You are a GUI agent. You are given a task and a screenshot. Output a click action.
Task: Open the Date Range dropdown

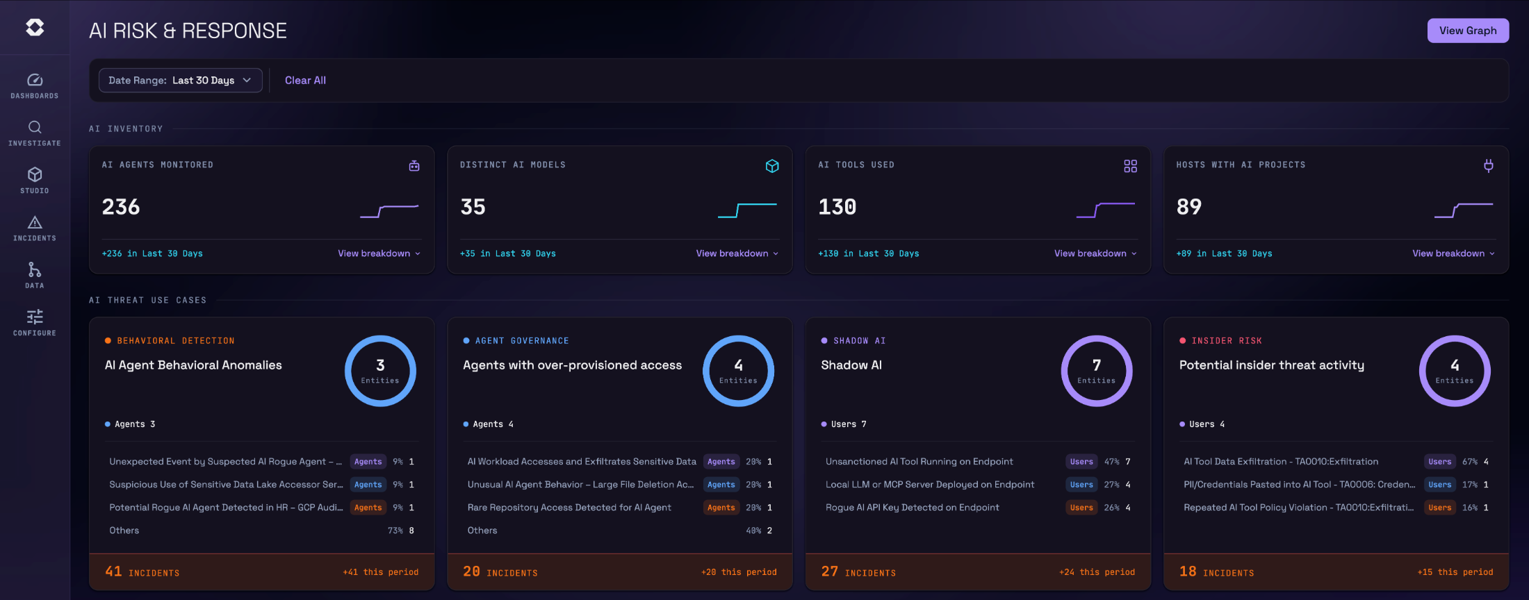click(x=181, y=81)
